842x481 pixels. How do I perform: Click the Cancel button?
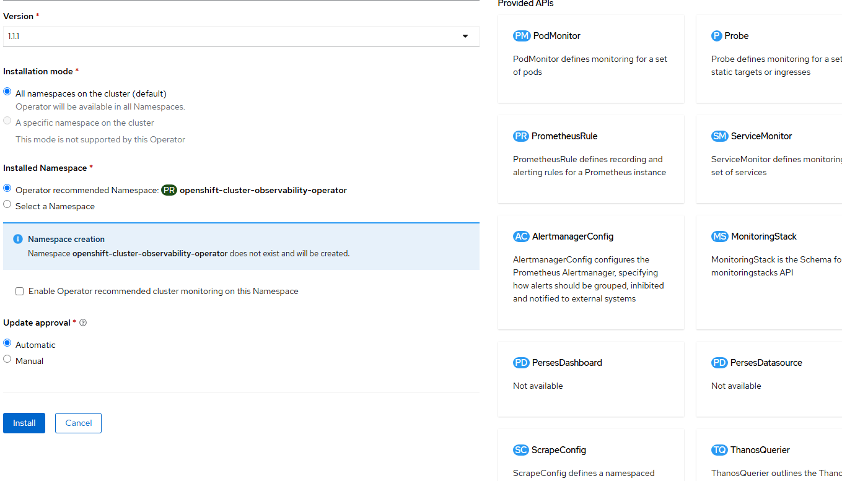point(79,423)
